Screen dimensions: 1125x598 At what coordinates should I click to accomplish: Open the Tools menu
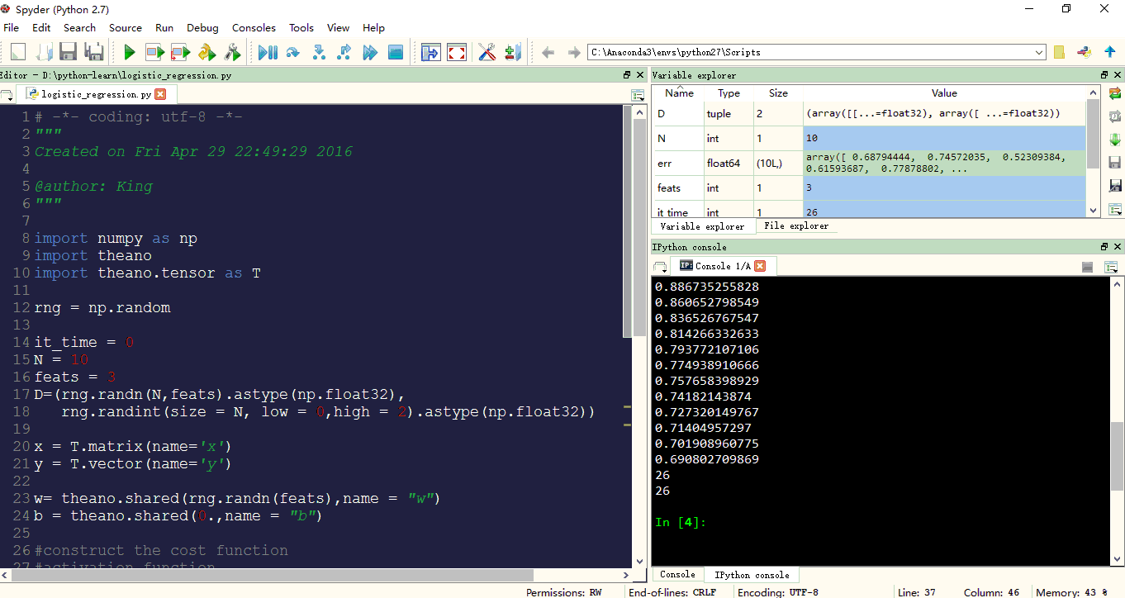click(x=301, y=27)
